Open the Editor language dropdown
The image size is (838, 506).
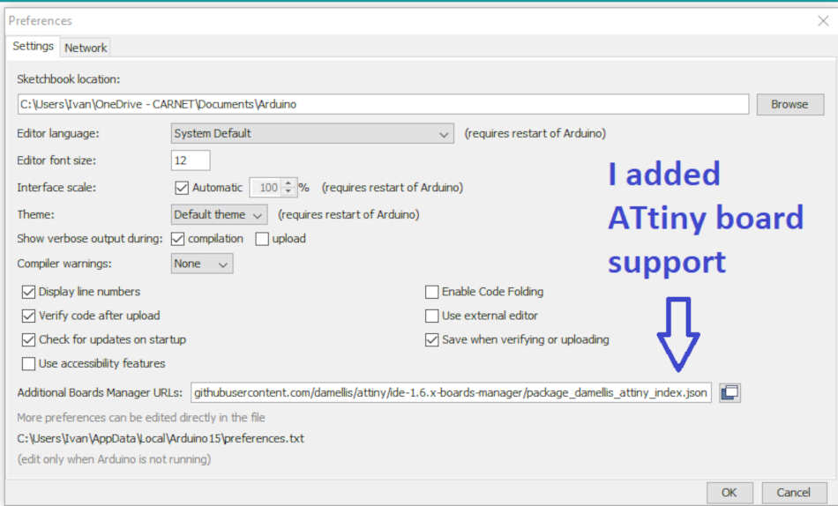pyautogui.click(x=312, y=134)
